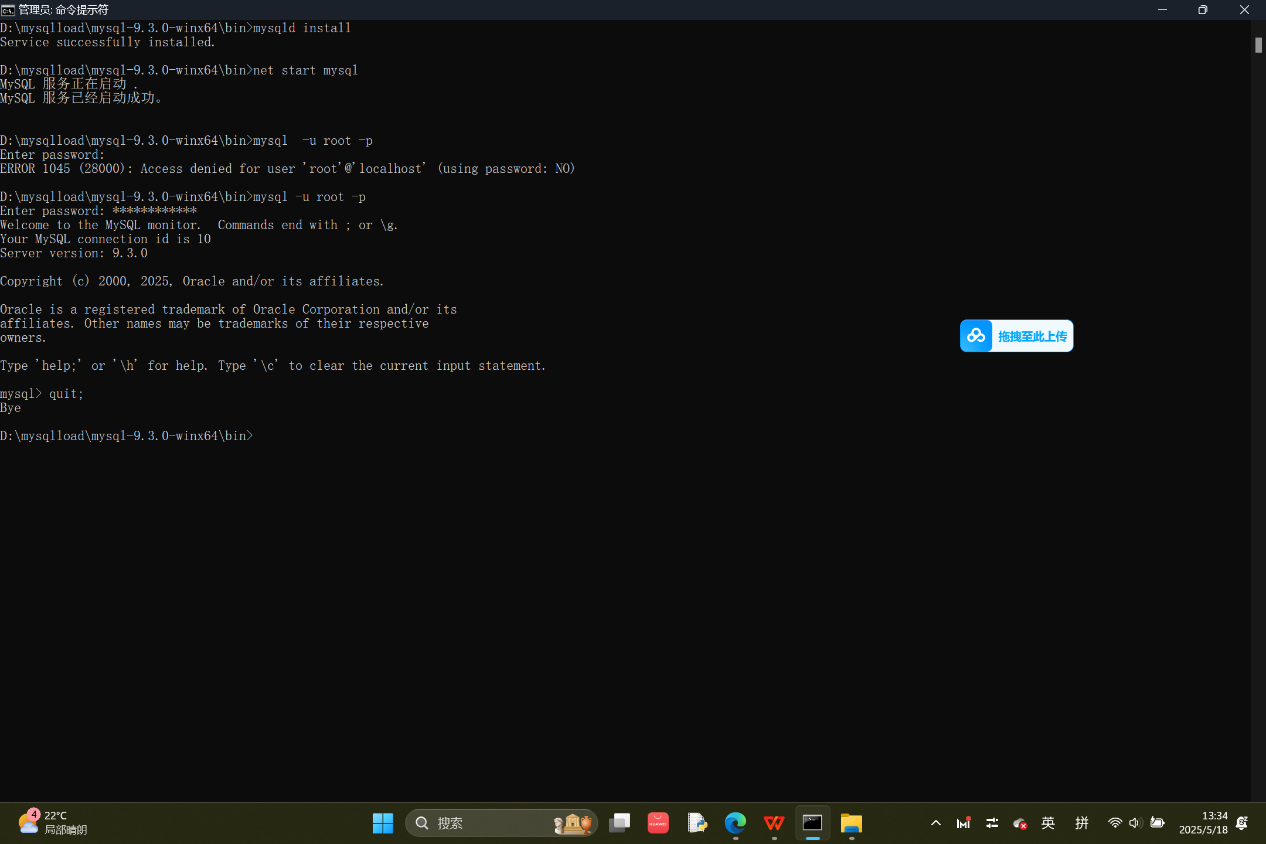Open the Start menu
This screenshot has height=844, width=1266.
click(382, 823)
